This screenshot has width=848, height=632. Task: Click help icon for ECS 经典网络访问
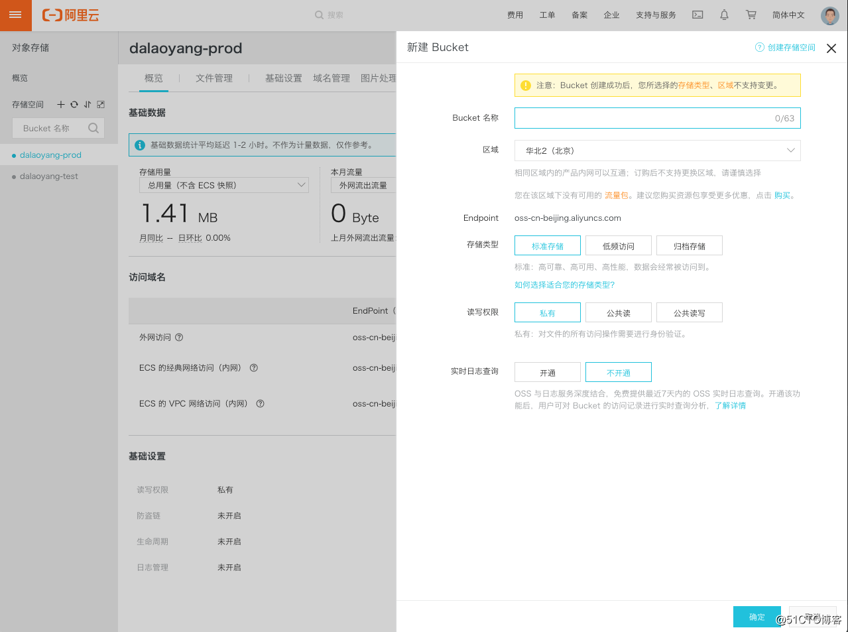(254, 367)
